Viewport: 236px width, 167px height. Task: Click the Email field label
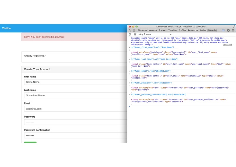[x=27, y=103]
